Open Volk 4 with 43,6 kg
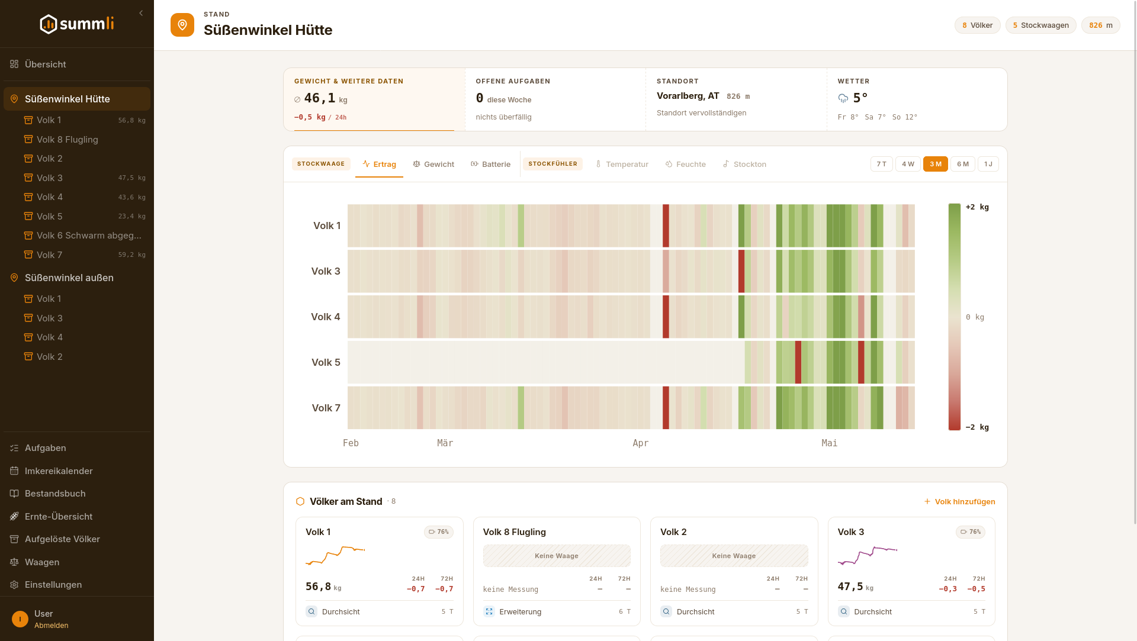This screenshot has width=1137, height=641. click(x=85, y=197)
